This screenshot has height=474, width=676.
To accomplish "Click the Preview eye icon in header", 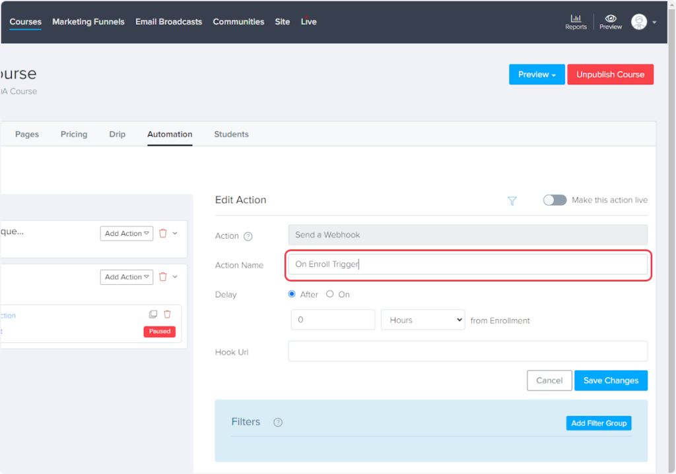I will [611, 18].
